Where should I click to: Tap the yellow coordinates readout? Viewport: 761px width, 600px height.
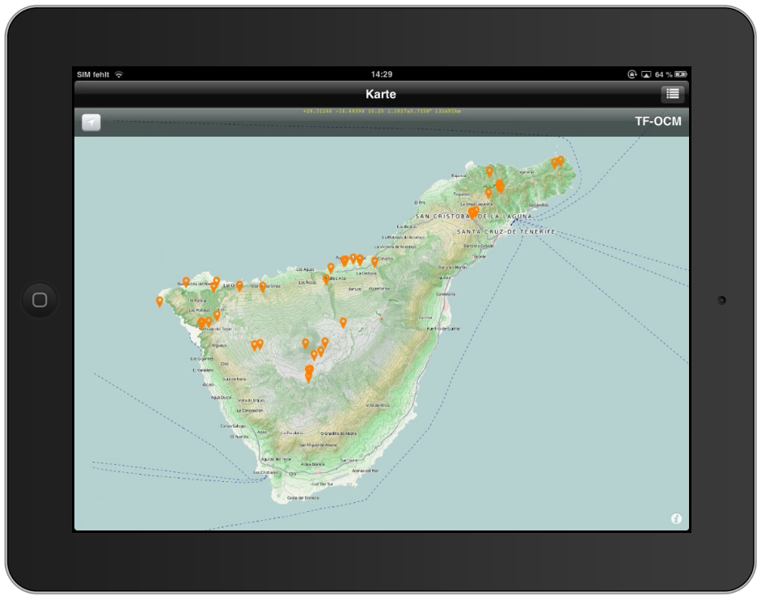click(x=381, y=112)
